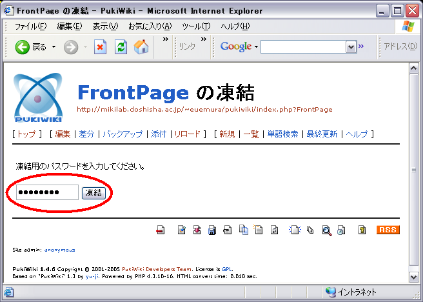Click the Rename page icon
The width and height of the screenshot is (423, 302).
(258, 229)
